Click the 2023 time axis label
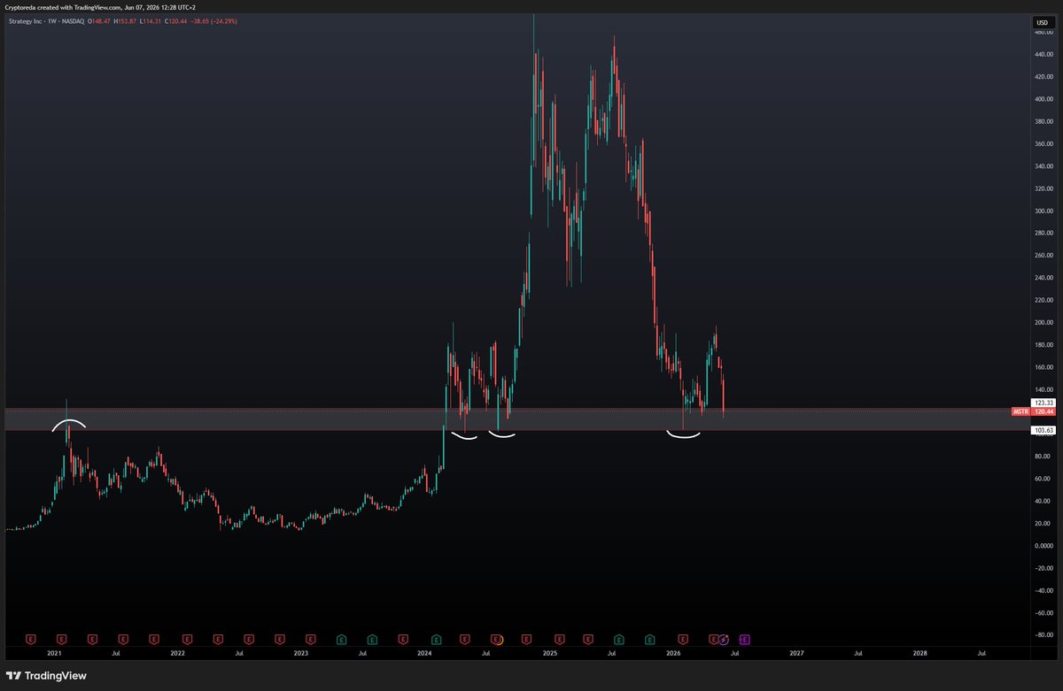 [x=301, y=653]
